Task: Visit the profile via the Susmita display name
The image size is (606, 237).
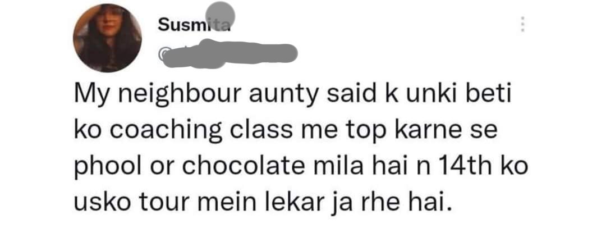Action: (194, 25)
